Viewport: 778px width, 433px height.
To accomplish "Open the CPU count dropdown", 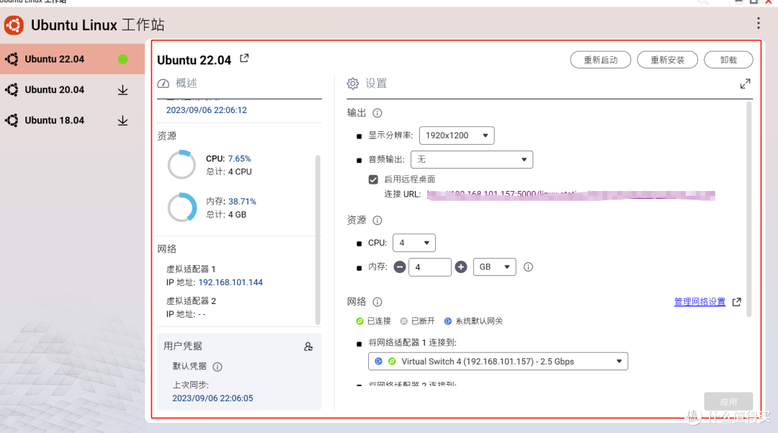I will point(413,243).
